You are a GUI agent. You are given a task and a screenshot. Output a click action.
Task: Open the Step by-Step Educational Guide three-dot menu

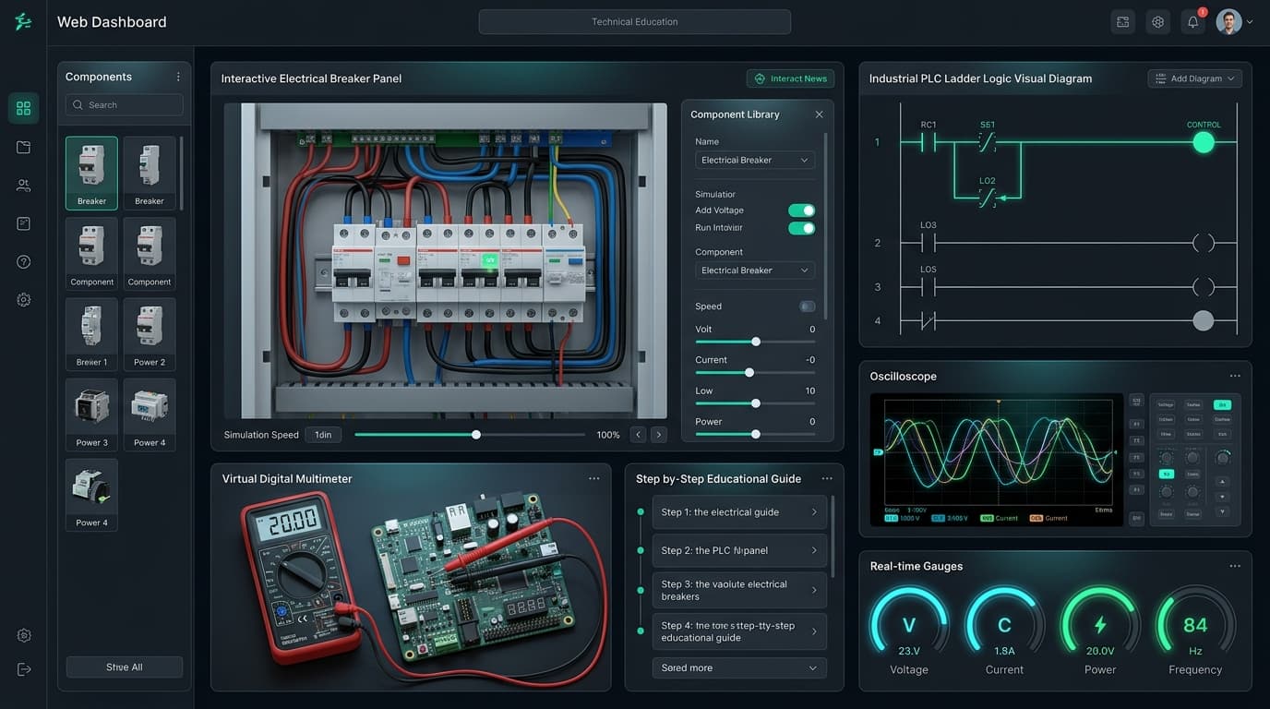point(827,478)
